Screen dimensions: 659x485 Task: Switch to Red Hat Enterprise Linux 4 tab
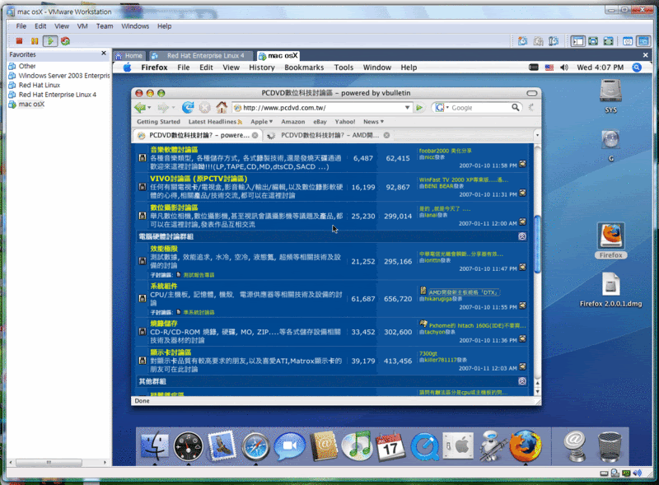pos(201,55)
